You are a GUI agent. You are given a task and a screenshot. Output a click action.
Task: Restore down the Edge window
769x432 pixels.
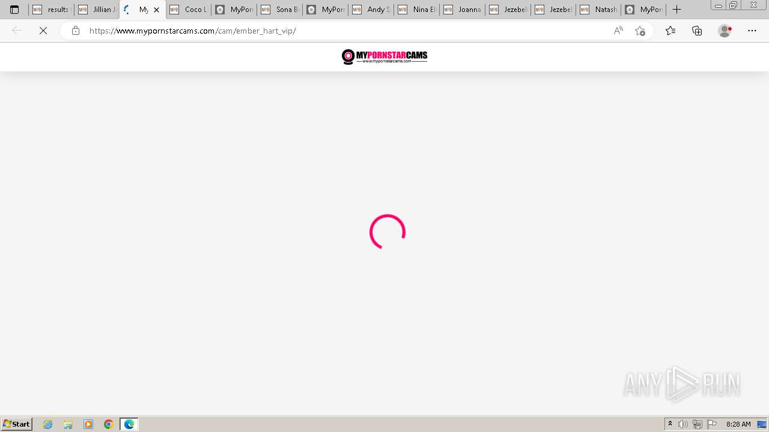[x=734, y=5]
